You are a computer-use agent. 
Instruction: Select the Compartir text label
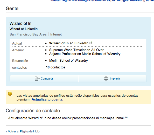(x=47, y=79)
